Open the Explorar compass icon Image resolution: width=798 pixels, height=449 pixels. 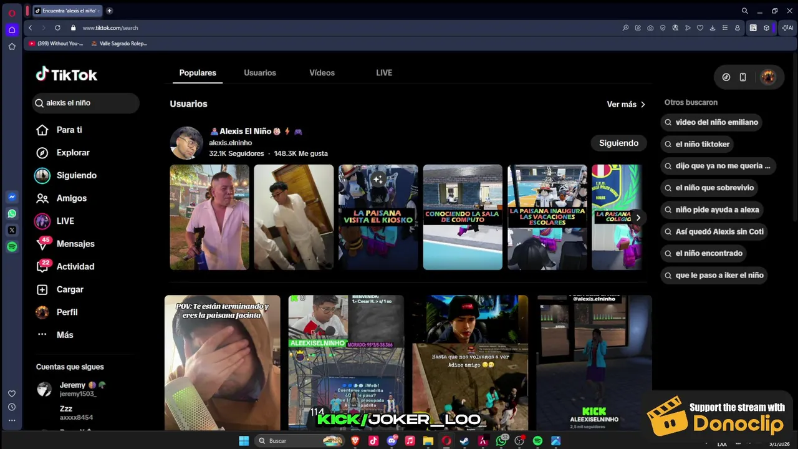pos(42,153)
